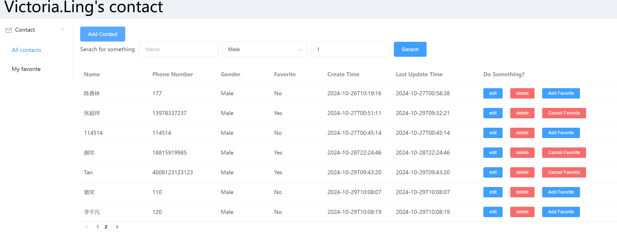
Task: Focus the Name search field
Action: [179, 49]
